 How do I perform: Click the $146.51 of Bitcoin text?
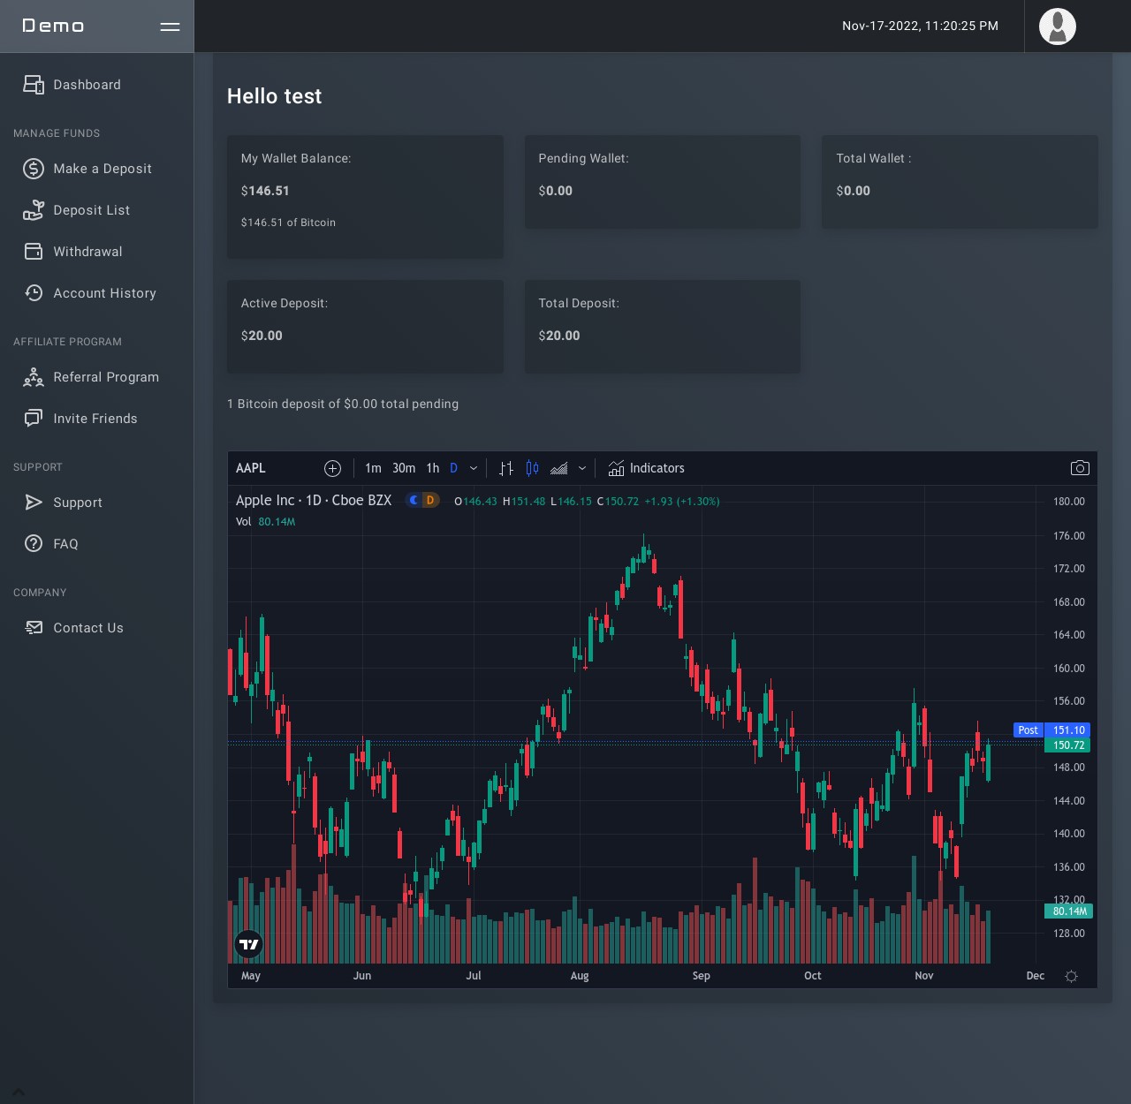pyautogui.click(x=288, y=223)
